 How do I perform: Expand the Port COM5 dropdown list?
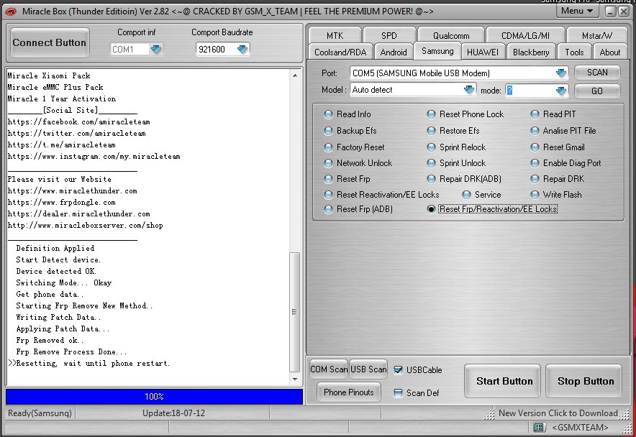tap(561, 73)
